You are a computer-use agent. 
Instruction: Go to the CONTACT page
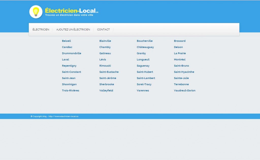tap(103, 30)
